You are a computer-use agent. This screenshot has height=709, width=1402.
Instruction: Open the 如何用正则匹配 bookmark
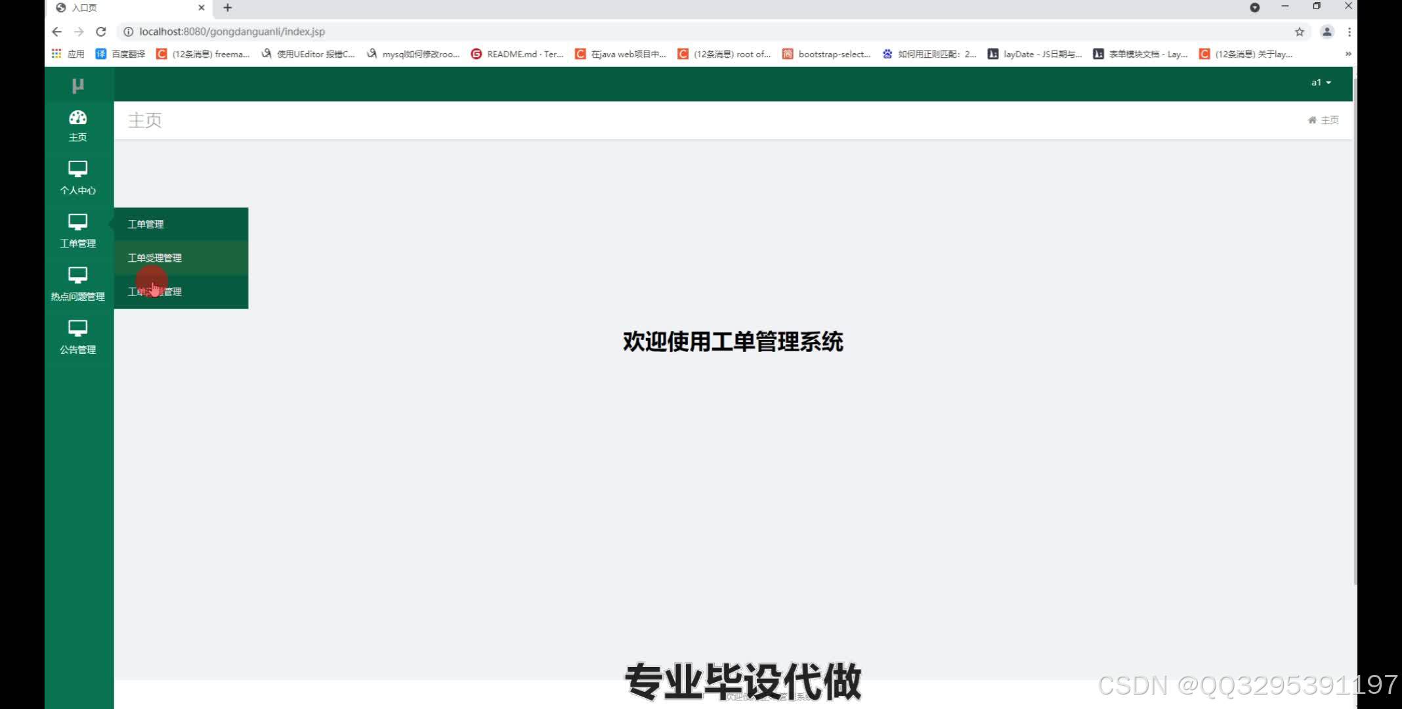click(x=929, y=54)
